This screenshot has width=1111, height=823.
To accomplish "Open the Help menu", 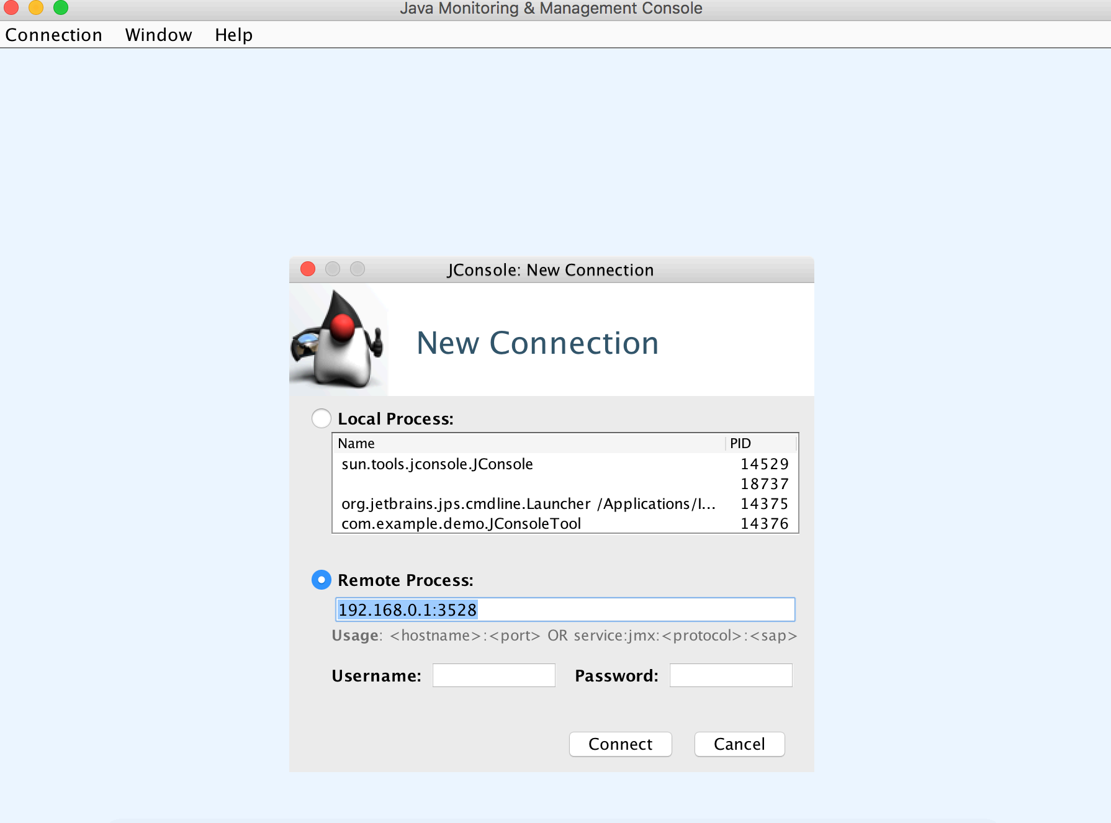I will click(233, 35).
